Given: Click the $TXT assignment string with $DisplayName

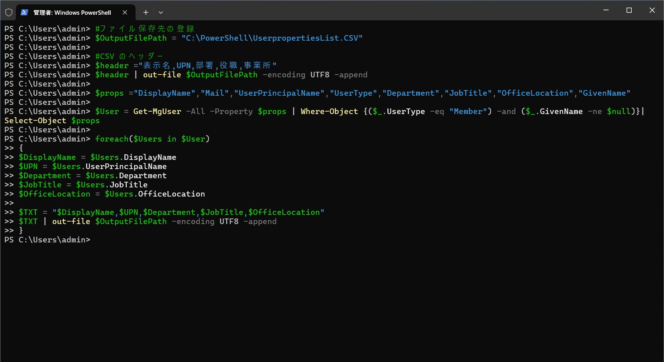Looking at the screenshot, I should pos(189,212).
